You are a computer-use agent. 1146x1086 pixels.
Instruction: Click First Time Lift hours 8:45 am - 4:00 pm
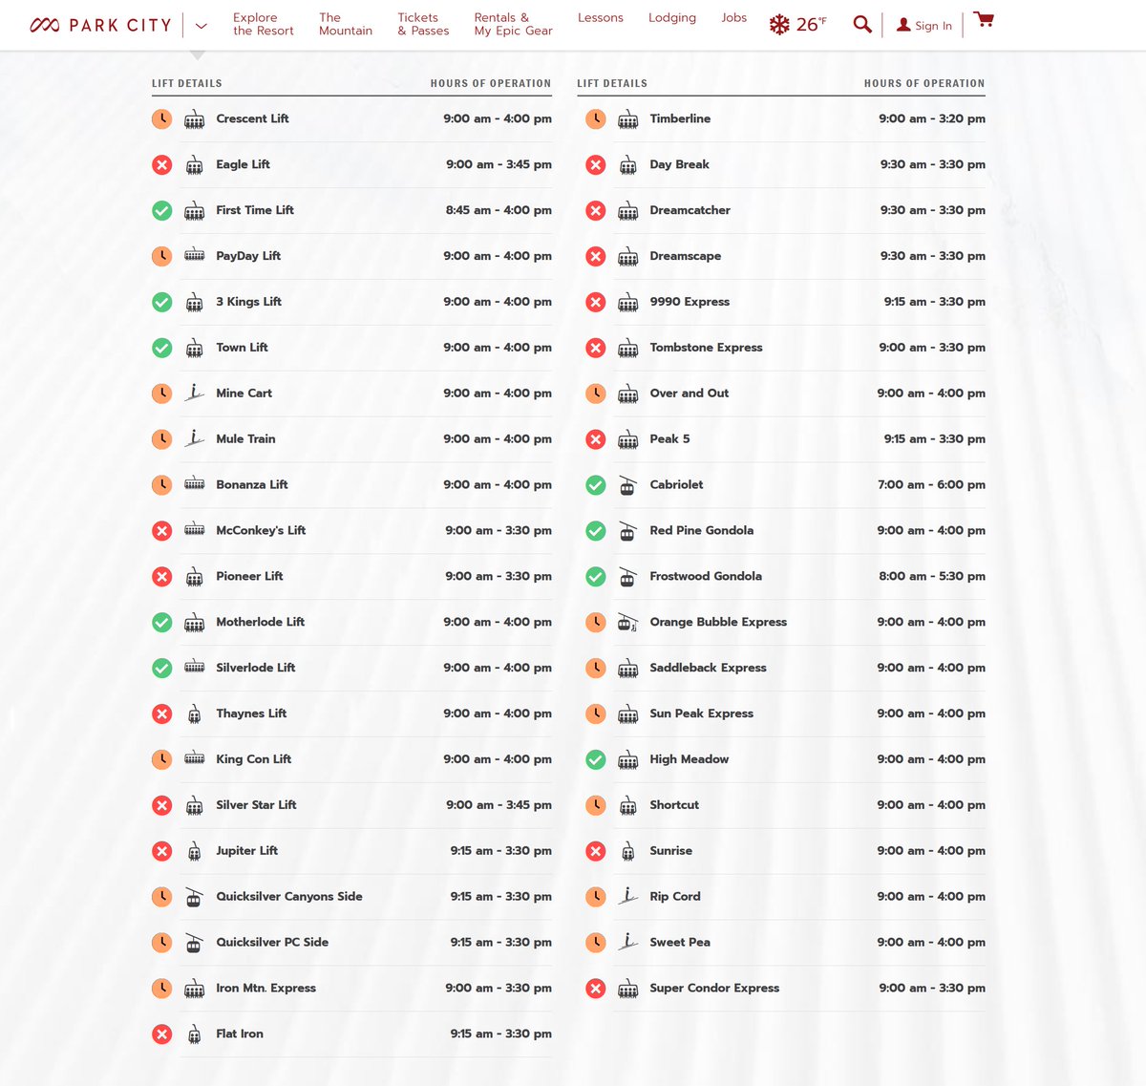click(499, 210)
